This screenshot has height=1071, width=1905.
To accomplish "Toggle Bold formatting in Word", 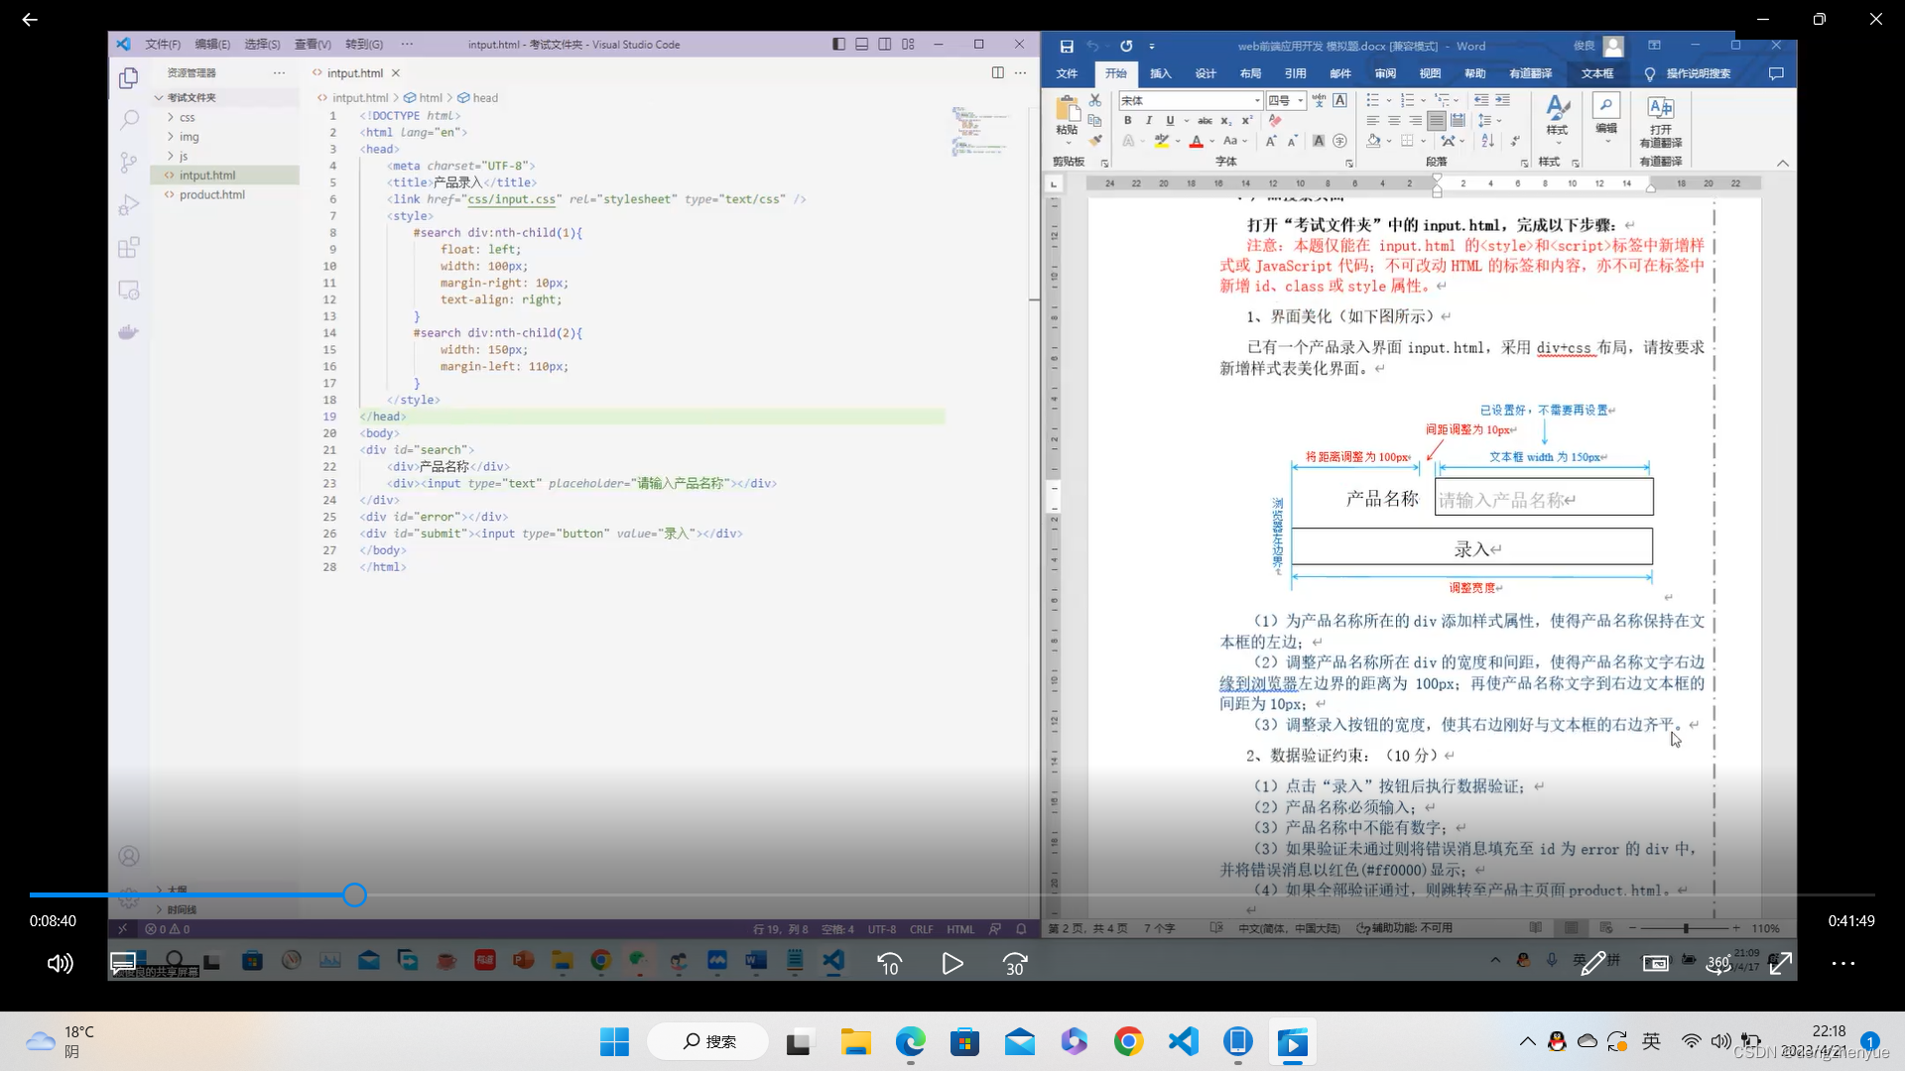I will click(1127, 120).
